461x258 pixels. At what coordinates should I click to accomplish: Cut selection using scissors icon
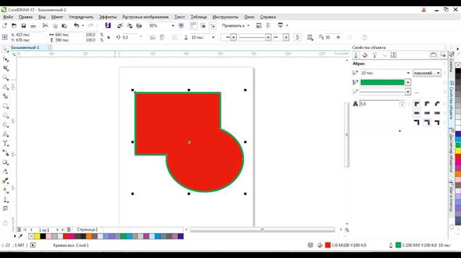click(45, 26)
